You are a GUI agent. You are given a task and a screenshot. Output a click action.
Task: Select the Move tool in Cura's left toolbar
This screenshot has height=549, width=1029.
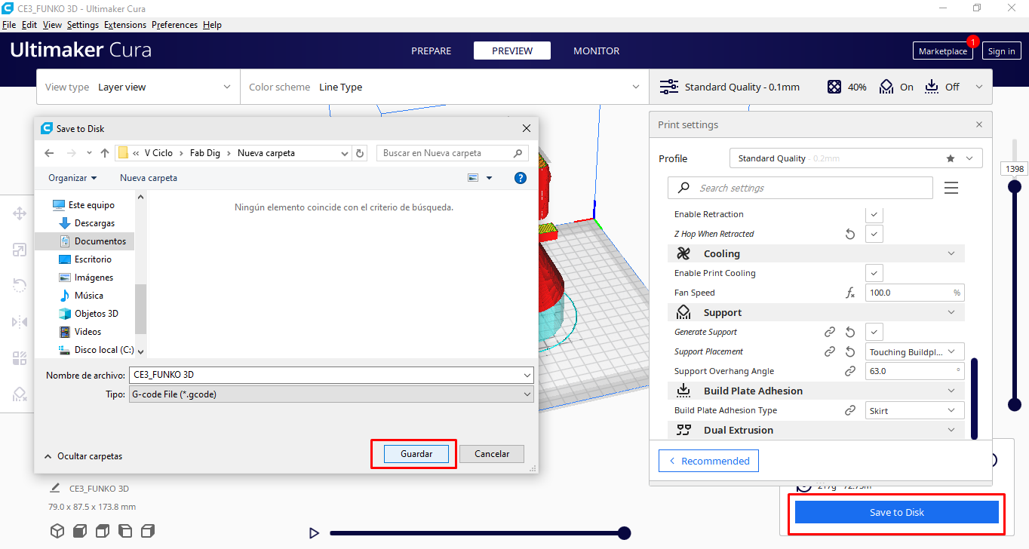point(20,214)
